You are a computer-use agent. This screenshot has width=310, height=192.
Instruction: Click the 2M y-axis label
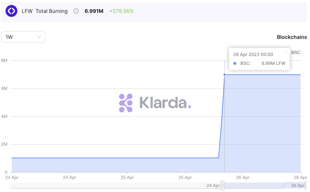(4, 144)
